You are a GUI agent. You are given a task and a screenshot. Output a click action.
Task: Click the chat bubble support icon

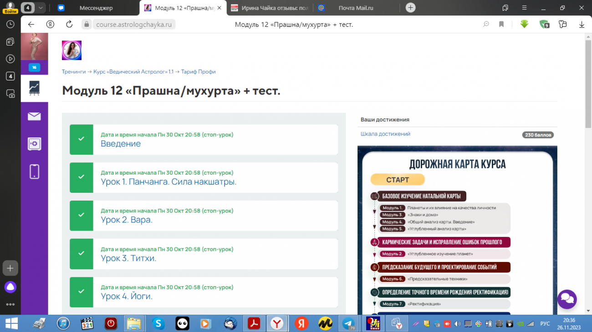[567, 299]
